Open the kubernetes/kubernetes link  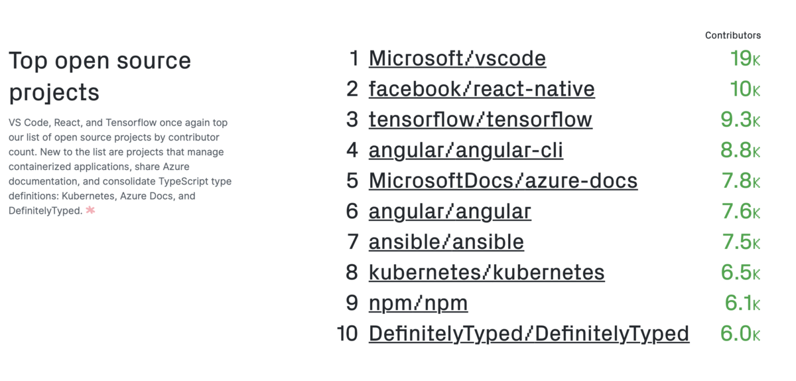(x=486, y=272)
